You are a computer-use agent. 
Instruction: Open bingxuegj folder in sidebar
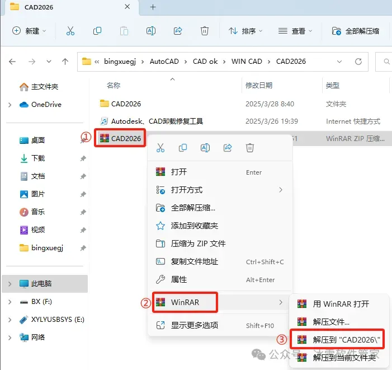pyautogui.click(x=41, y=248)
